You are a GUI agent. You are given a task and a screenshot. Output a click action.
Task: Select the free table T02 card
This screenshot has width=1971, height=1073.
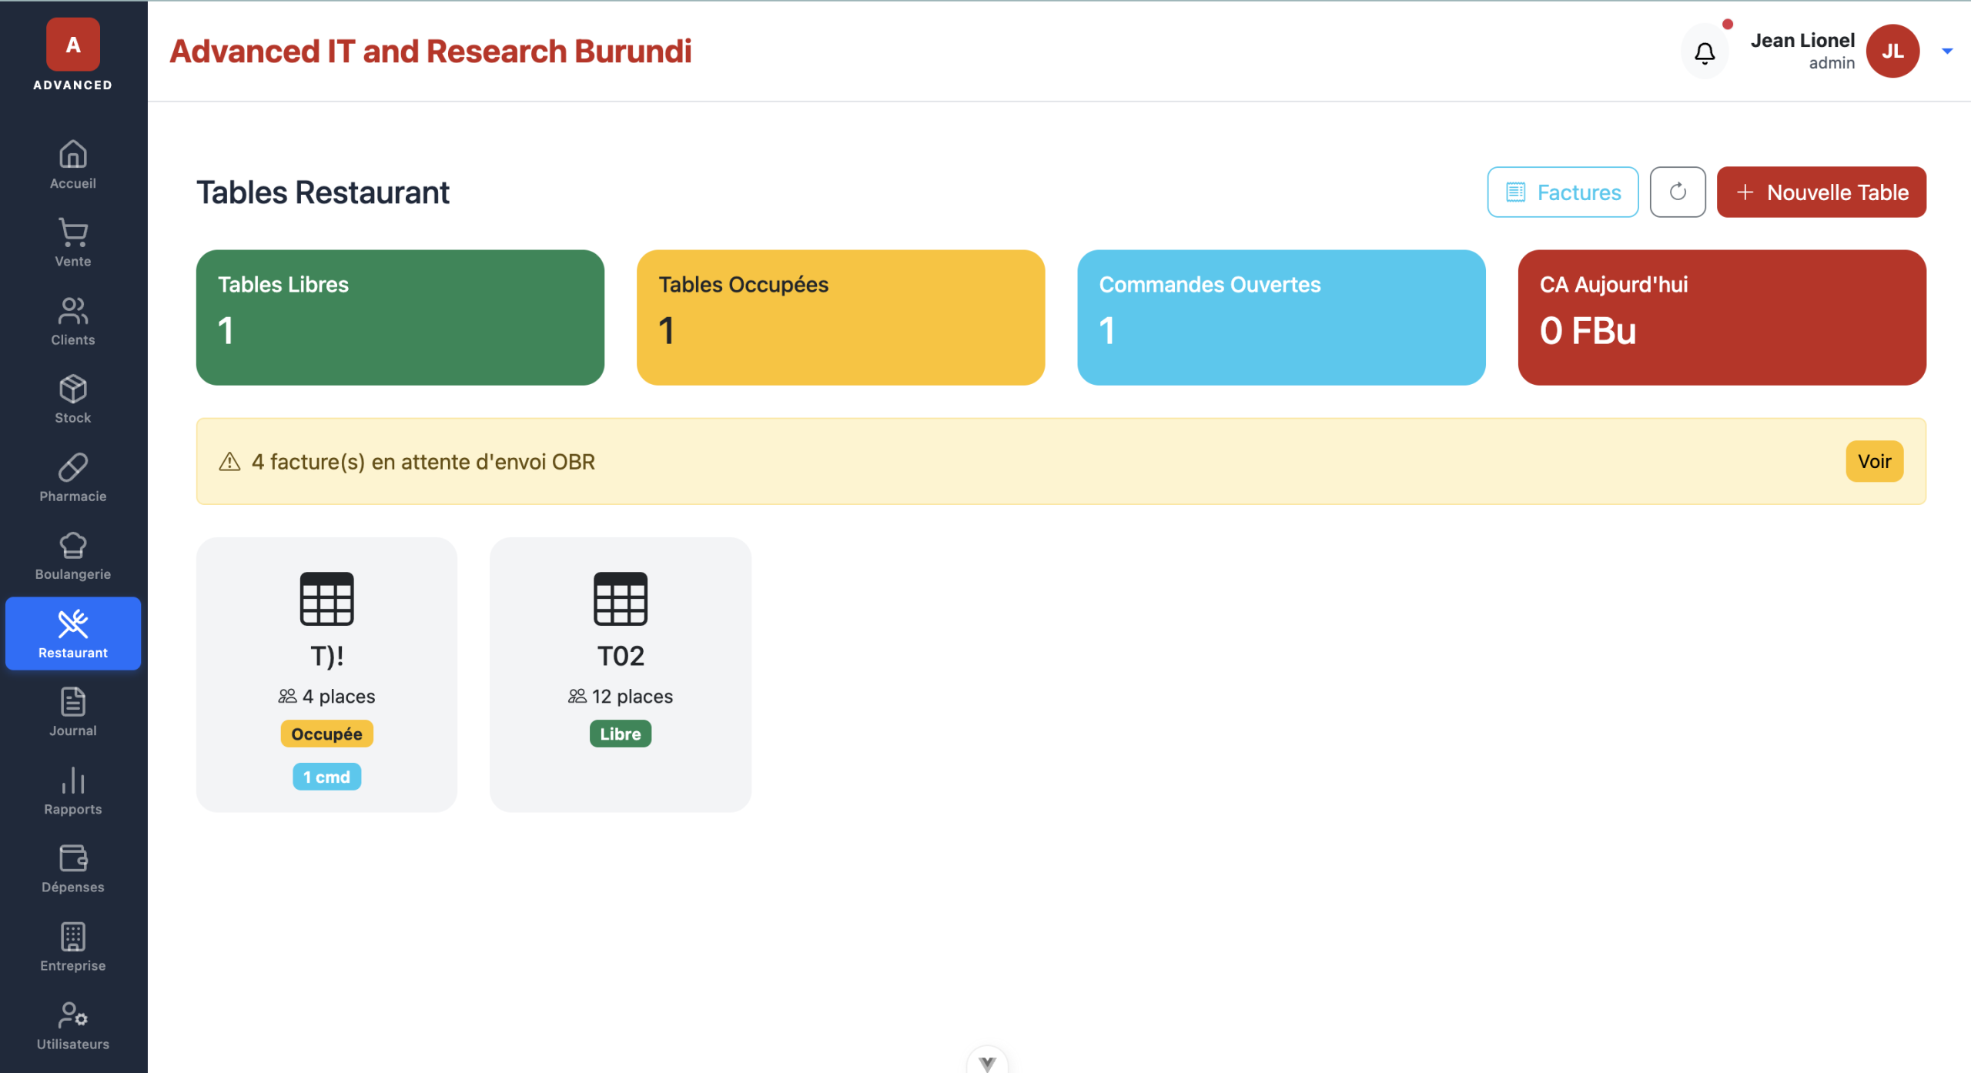[x=620, y=674]
